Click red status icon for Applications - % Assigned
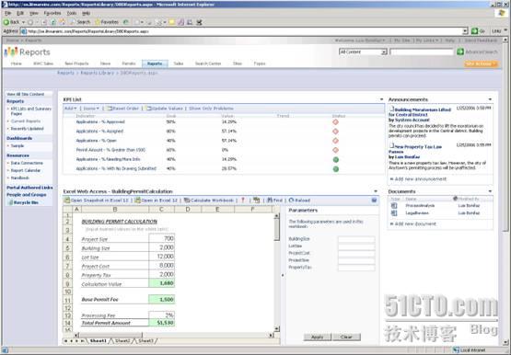The image size is (511, 355). click(x=335, y=132)
